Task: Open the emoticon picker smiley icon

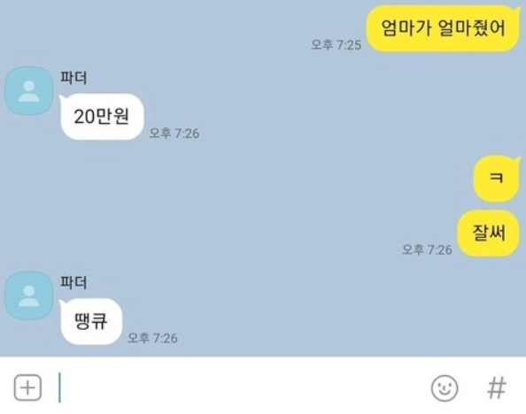Action: 445,388
